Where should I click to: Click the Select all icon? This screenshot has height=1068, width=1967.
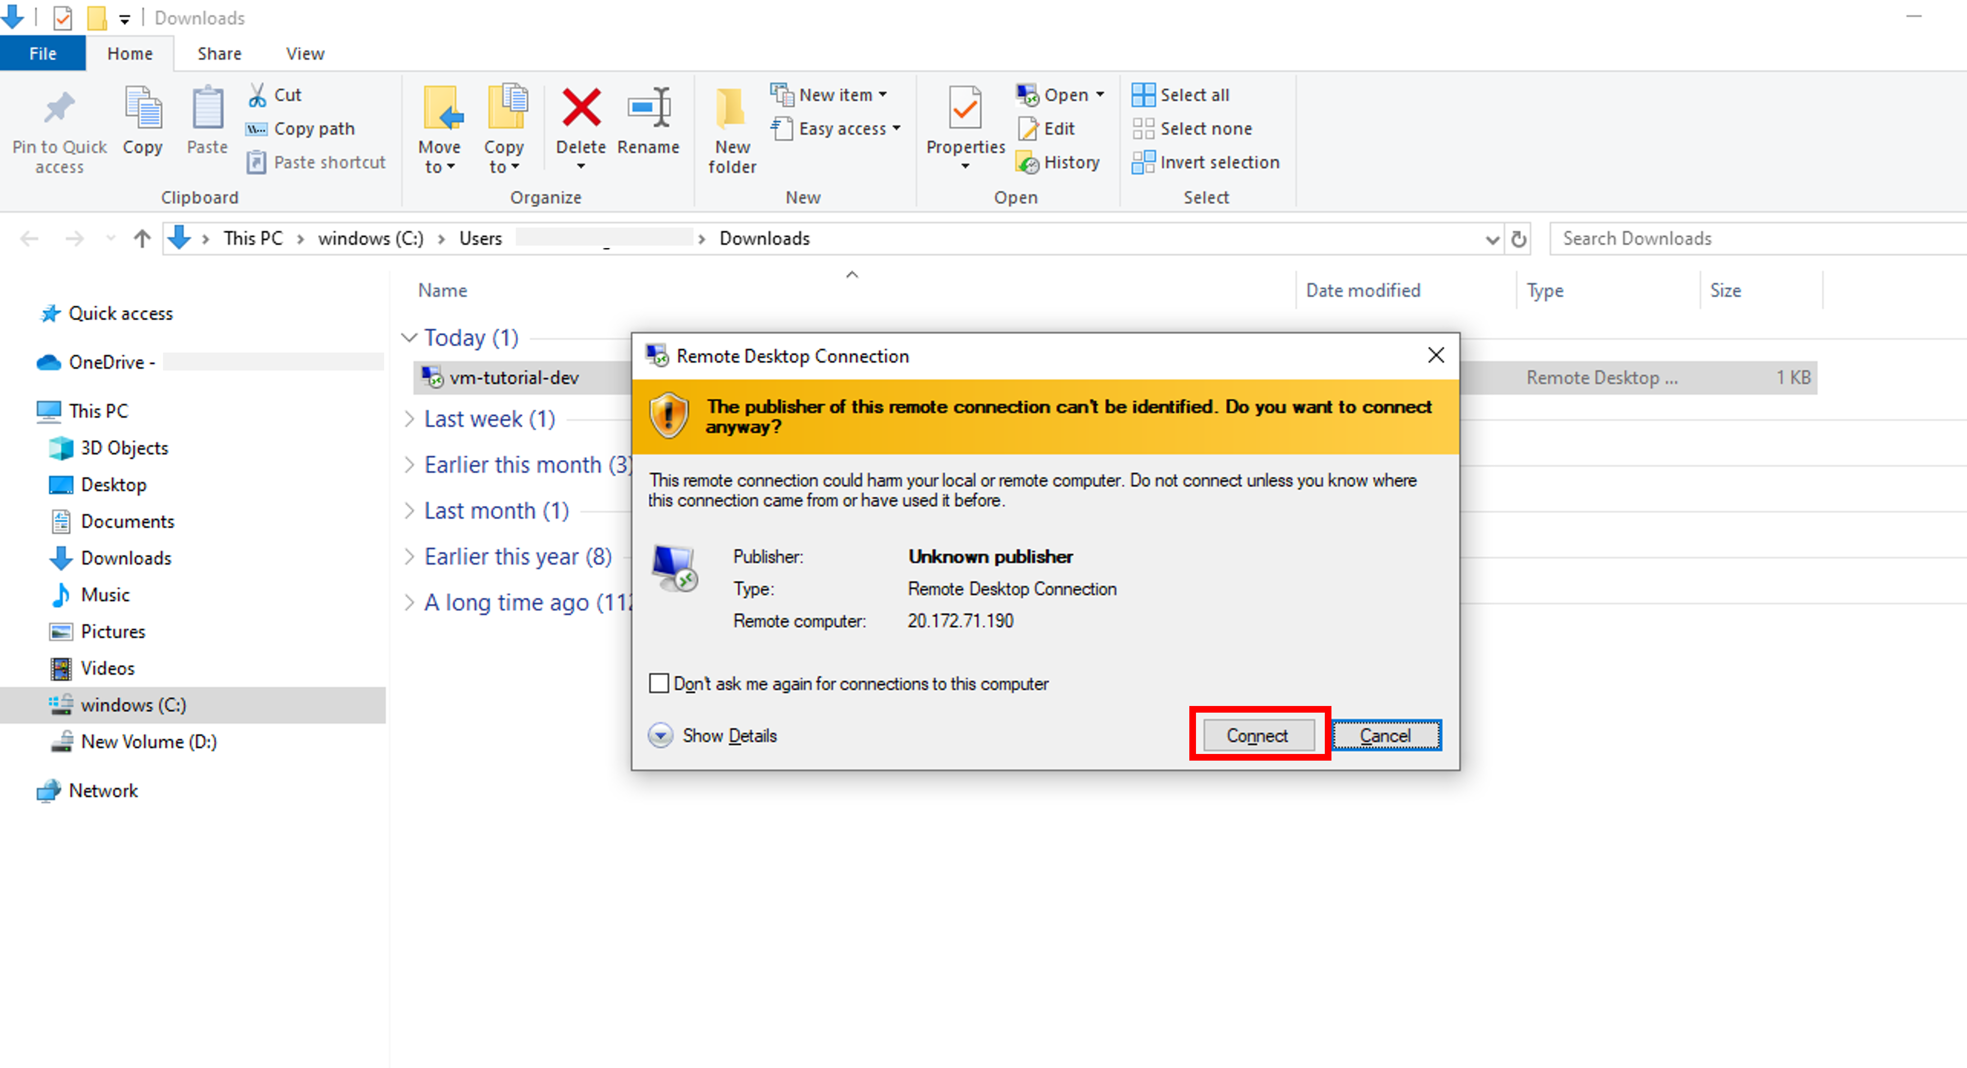1143,95
